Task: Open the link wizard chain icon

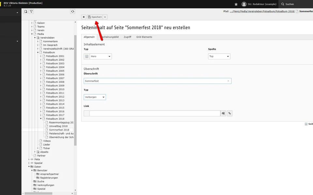Action: pos(230,113)
